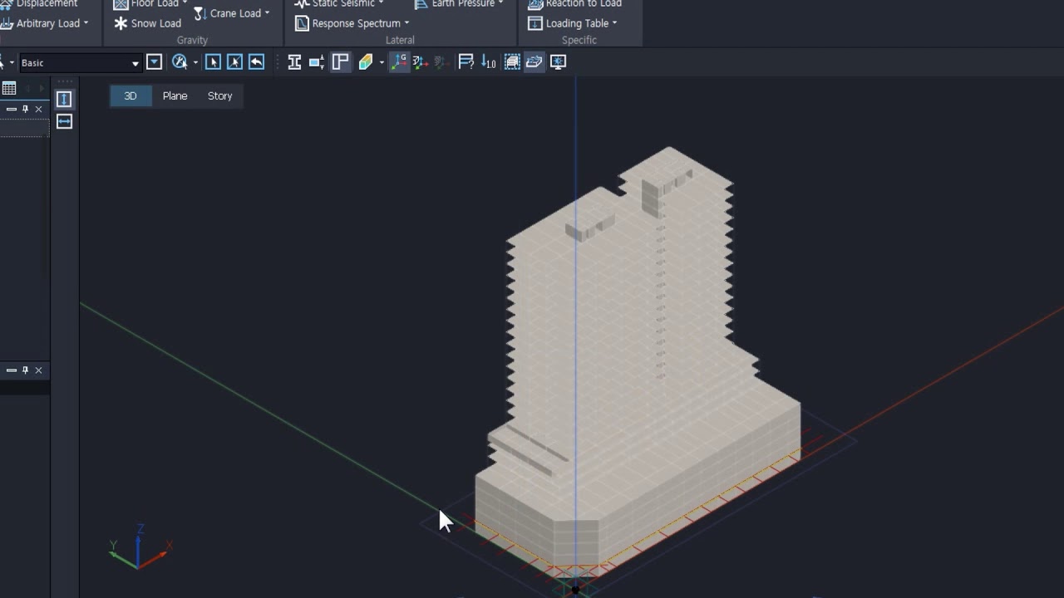Open the table grid icon in left panel
Image resolution: width=1064 pixels, height=598 pixels.
[x=9, y=88]
